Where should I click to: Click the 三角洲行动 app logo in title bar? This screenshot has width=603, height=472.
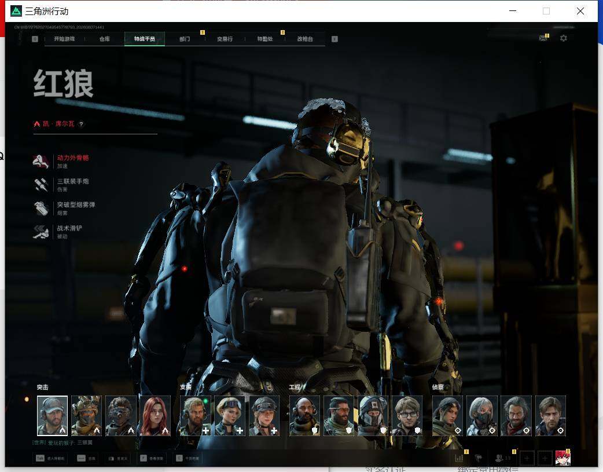pos(16,11)
